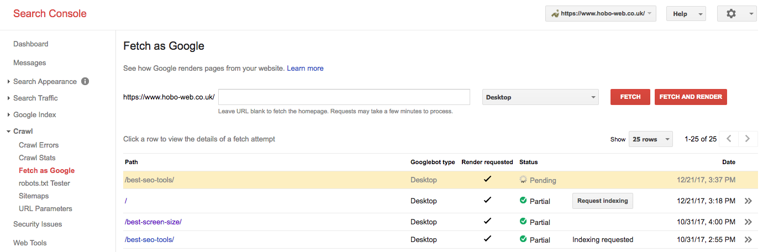Click the date 10/31/17, 4:00 PM
This screenshot has height=252, width=763.
pos(706,222)
